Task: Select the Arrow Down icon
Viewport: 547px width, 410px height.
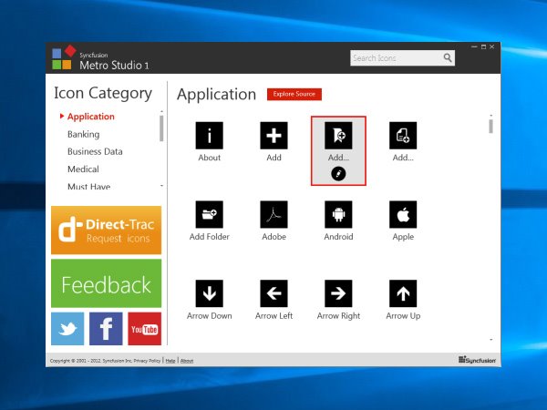Action: [209, 293]
